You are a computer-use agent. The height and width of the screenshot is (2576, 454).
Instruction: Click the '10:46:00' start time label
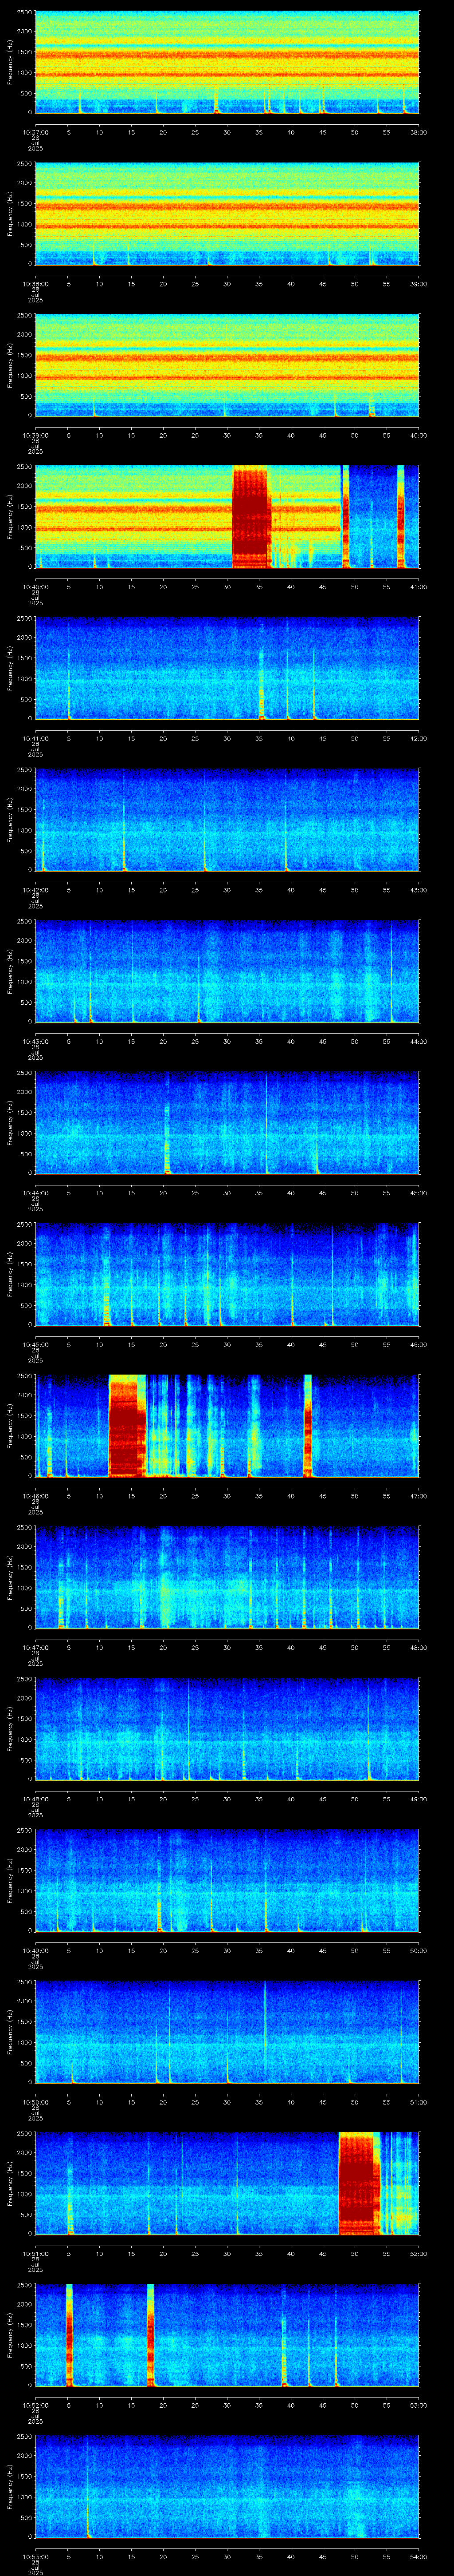(x=35, y=1495)
